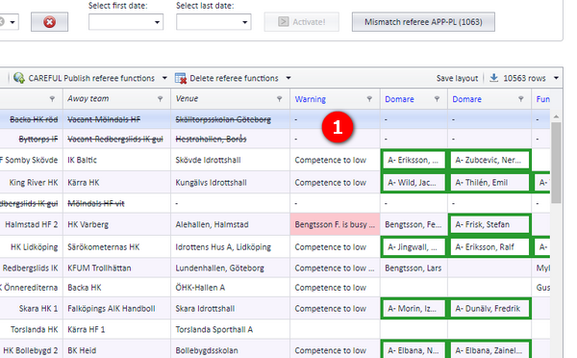Select home team Halmstad HF 2
Screen dimensions: 577x358
(32, 224)
